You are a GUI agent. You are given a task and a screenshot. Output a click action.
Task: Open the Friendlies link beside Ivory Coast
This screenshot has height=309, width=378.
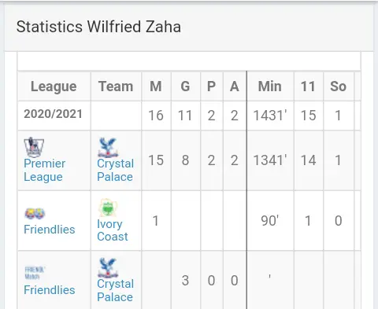50,230
